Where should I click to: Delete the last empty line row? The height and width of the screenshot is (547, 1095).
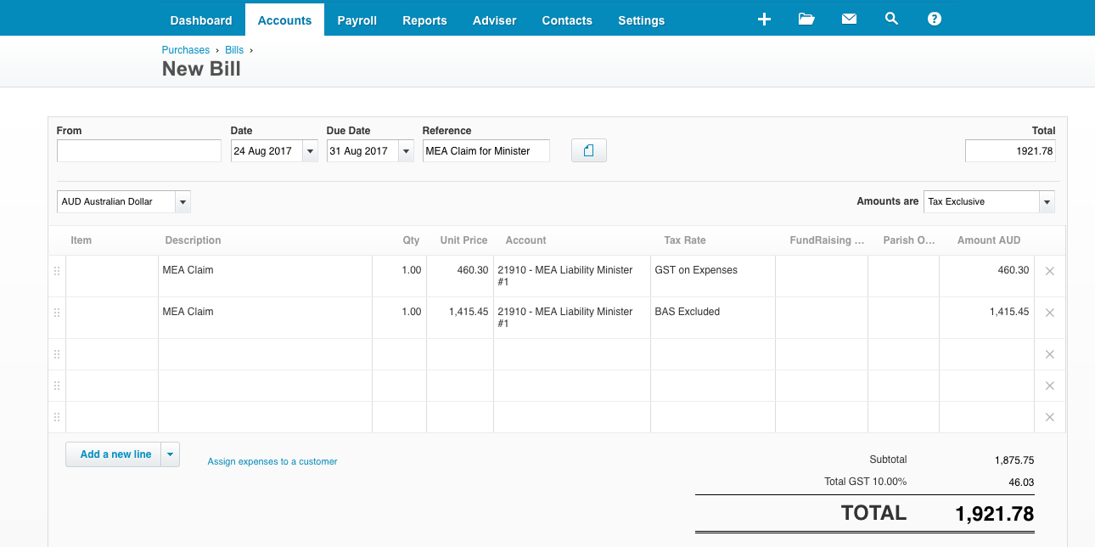coord(1050,417)
